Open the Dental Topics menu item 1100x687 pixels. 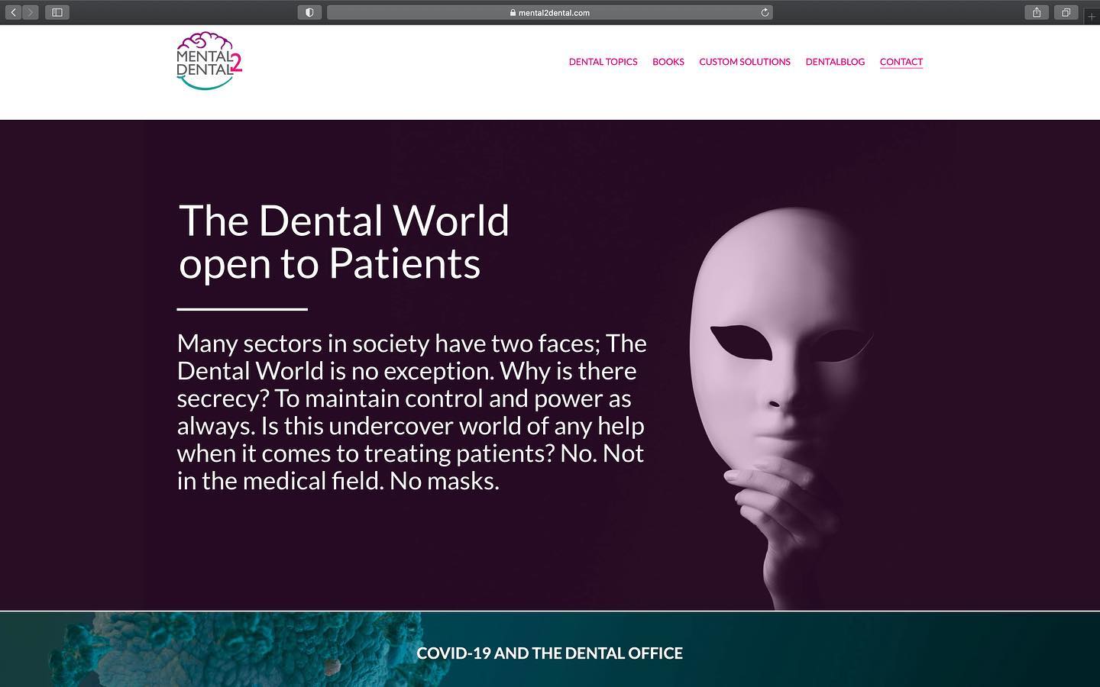point(603,62)
